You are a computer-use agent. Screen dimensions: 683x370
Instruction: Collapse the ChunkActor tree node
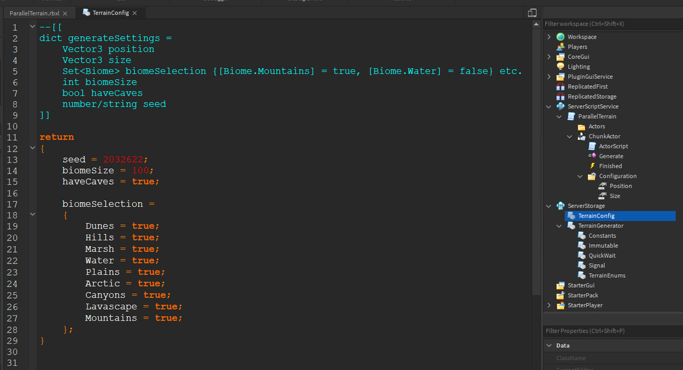click(570, 137)
